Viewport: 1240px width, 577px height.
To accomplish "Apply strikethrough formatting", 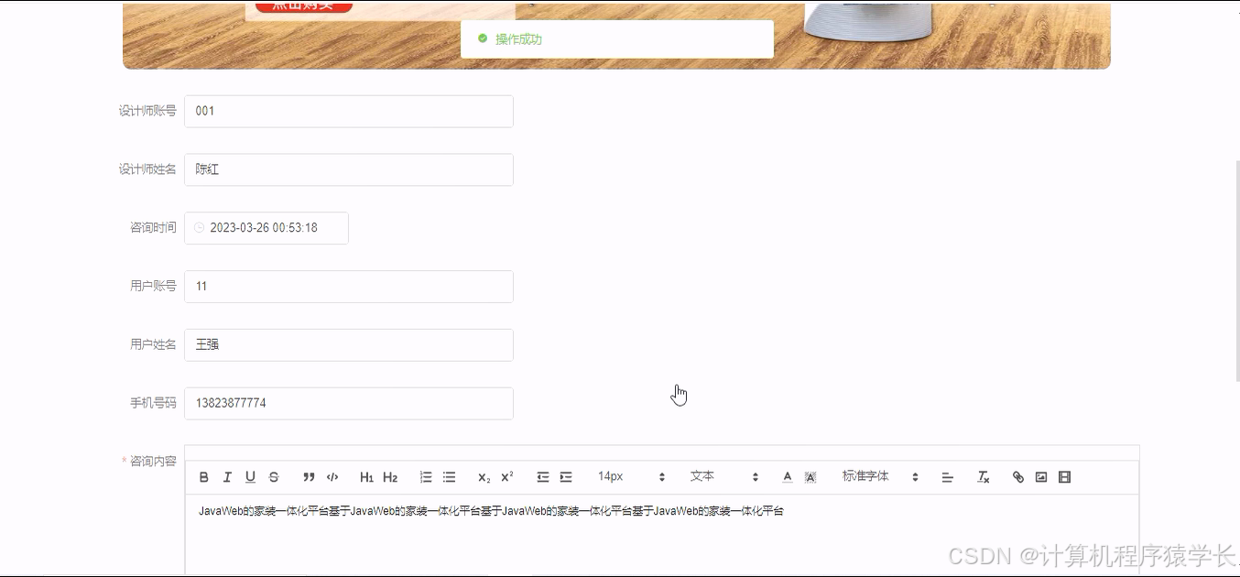I will pyautogui.click(x=273, y=476).
